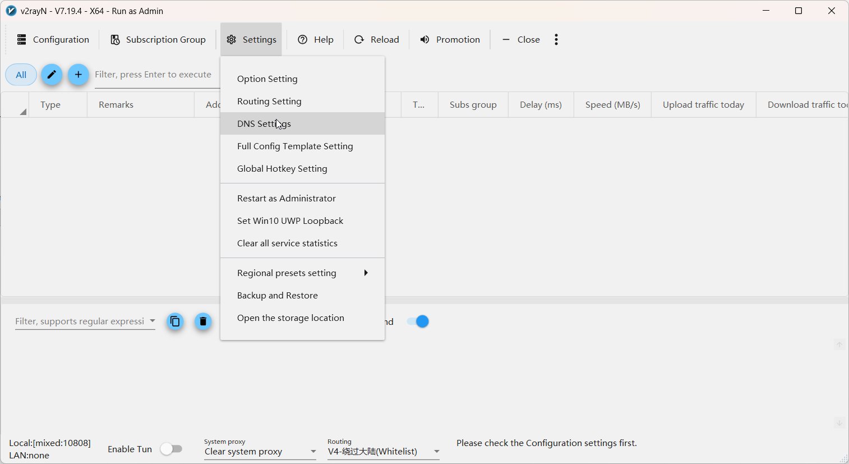Open the Routing dropdown
849x464 pixels.
[384, 451]
